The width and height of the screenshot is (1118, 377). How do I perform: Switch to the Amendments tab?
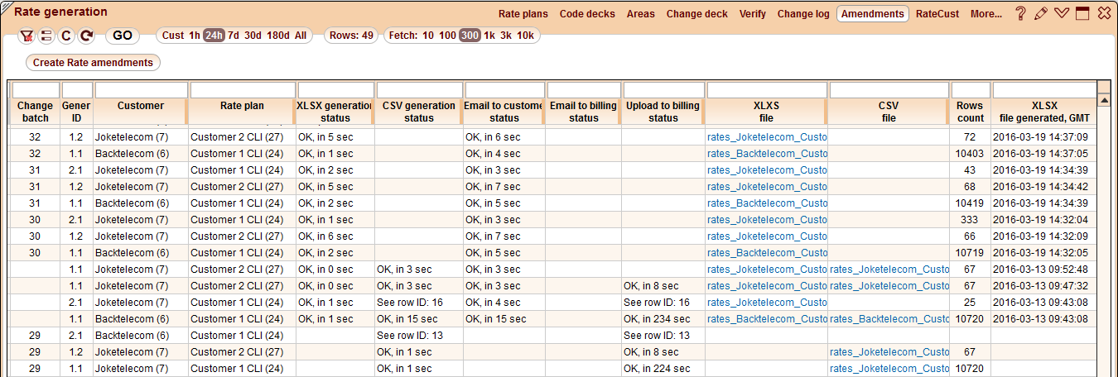(873, 14)
